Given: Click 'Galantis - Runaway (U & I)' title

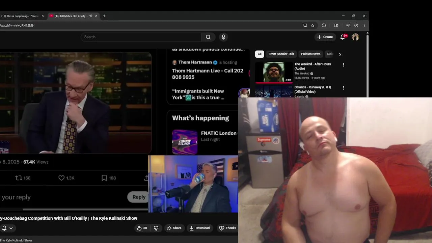Looking at the screenshot, I should pyautogui.click(x=313, y=89).
